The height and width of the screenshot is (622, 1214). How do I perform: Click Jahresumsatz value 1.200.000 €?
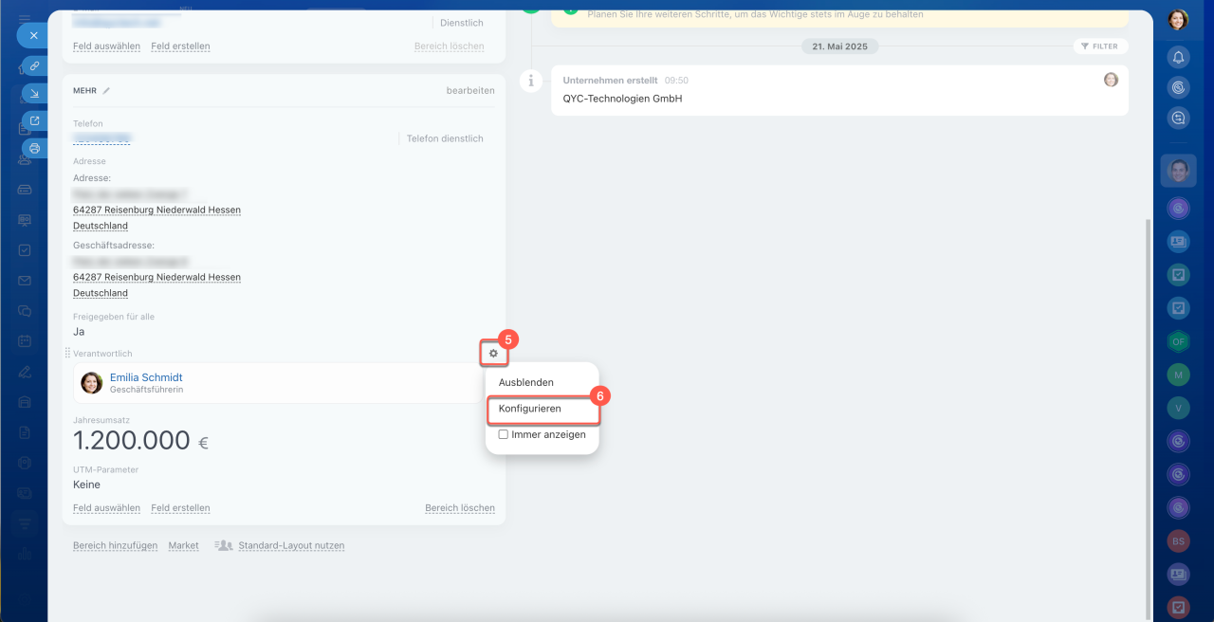[x=140, y=440]
